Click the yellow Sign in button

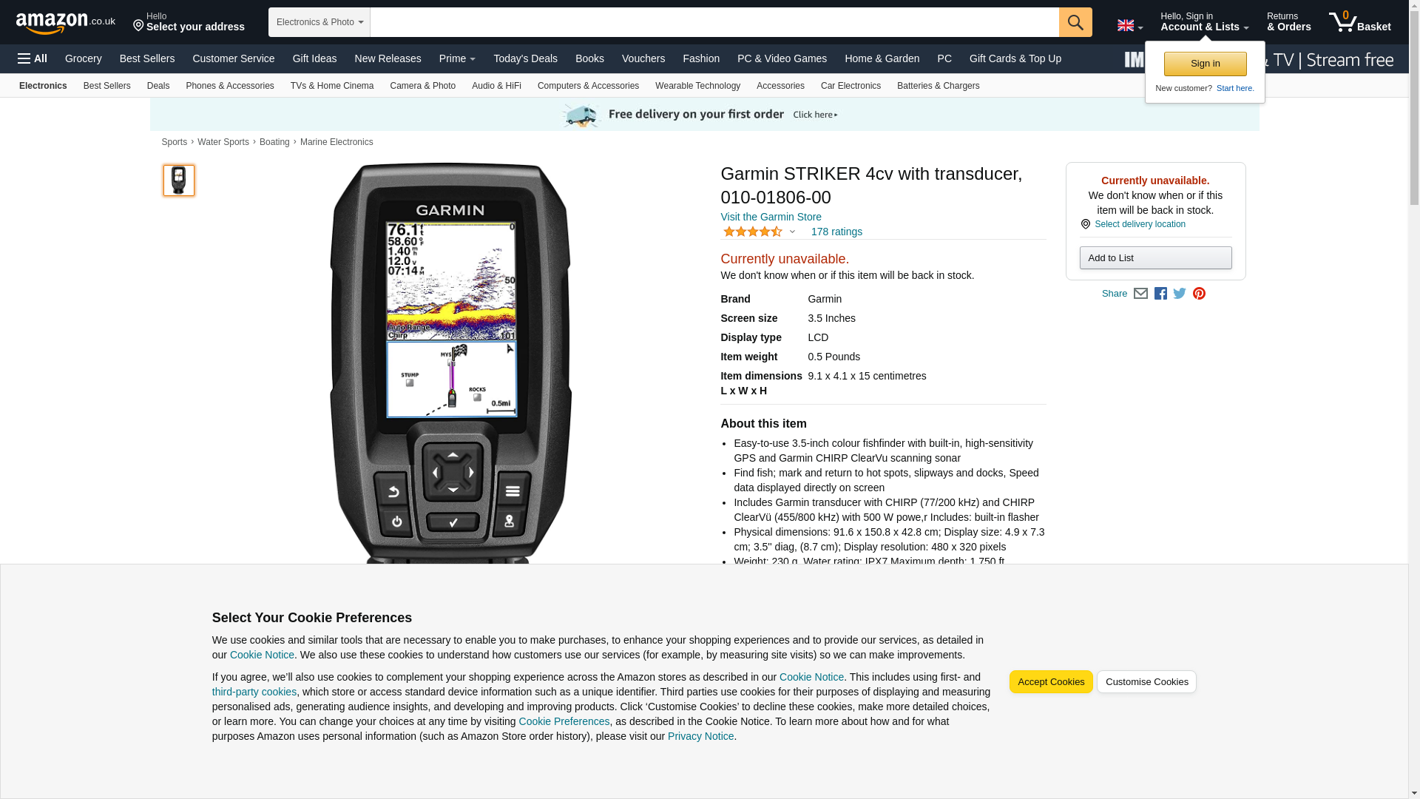[1205, 64]
